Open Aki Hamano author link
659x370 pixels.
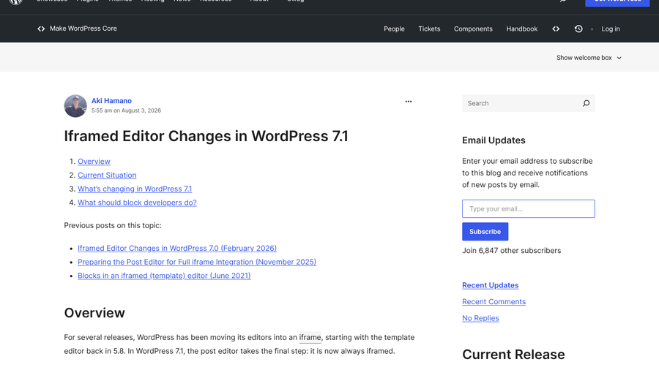point(111,101)
